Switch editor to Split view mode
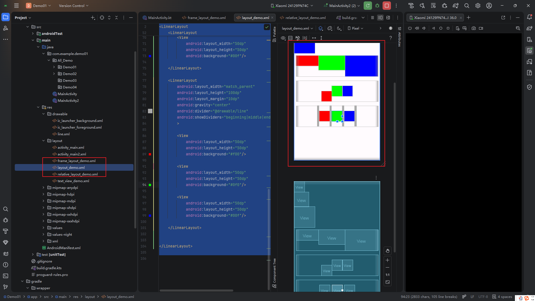 coord(380,18)
